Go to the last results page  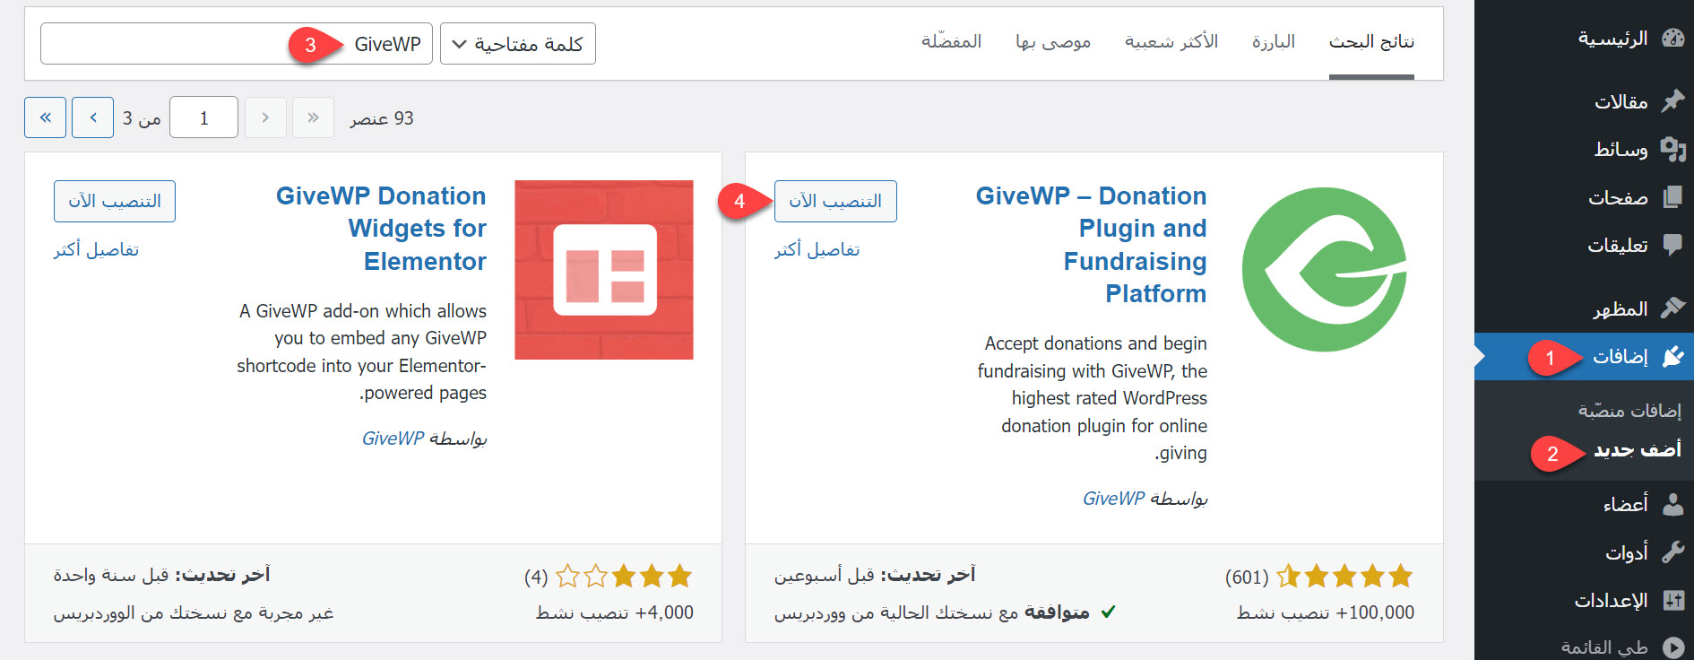pyautogui.click(x=46, y=117)
